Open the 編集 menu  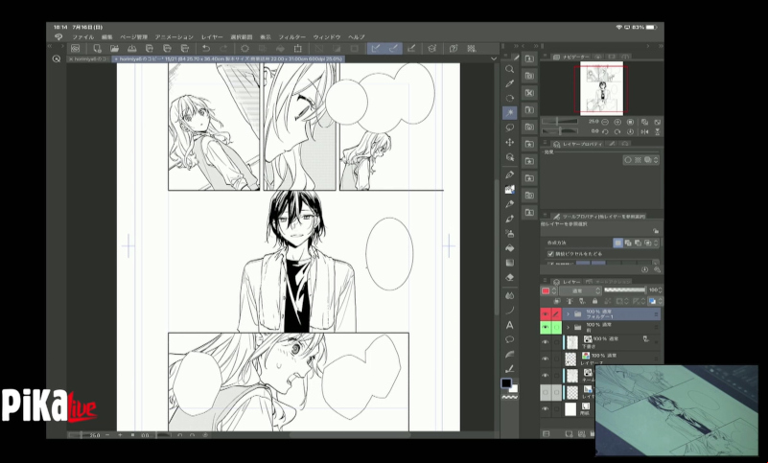pos(106,36)
